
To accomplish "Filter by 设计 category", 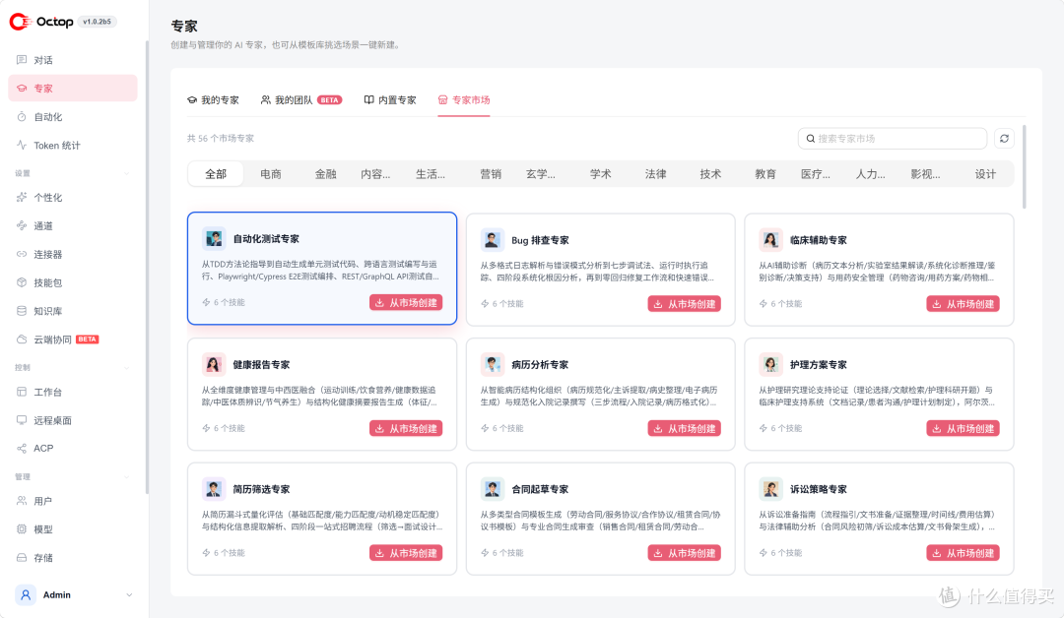I will pyautogui.click(x=985, y=174).
